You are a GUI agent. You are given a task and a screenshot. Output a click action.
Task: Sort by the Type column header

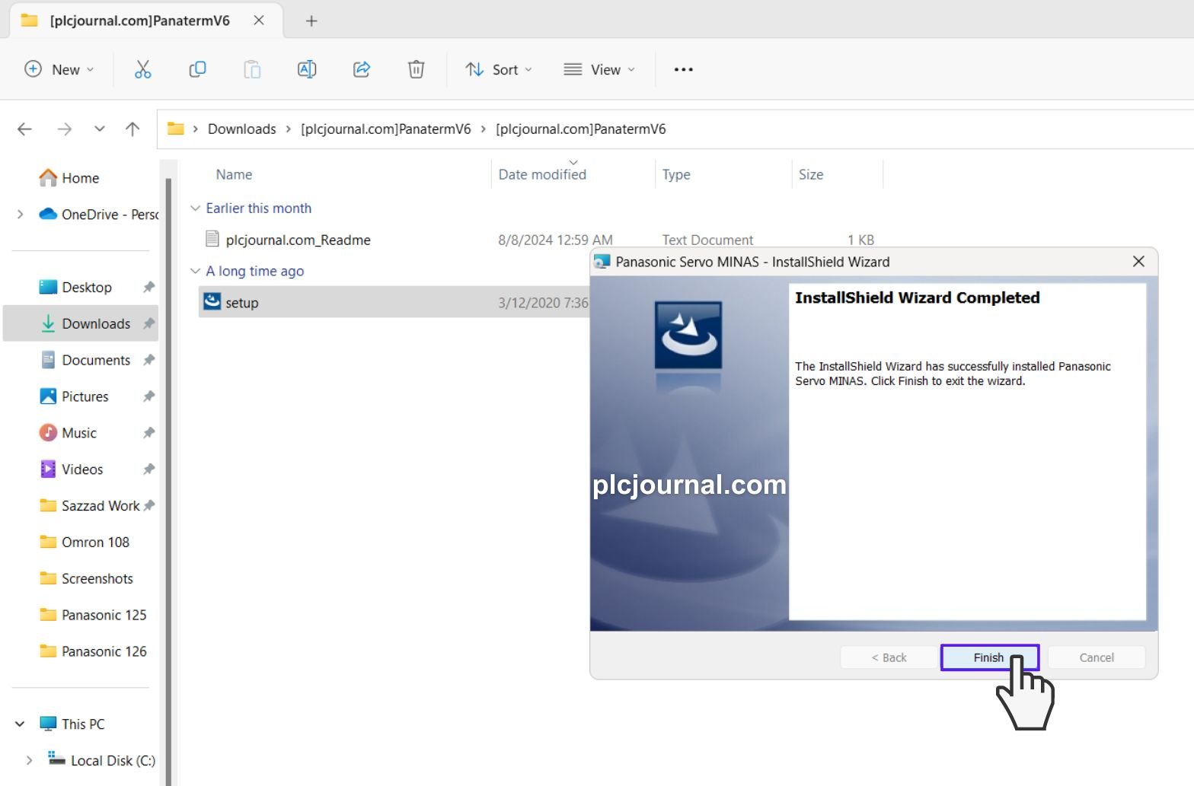[x=676, y=175]
